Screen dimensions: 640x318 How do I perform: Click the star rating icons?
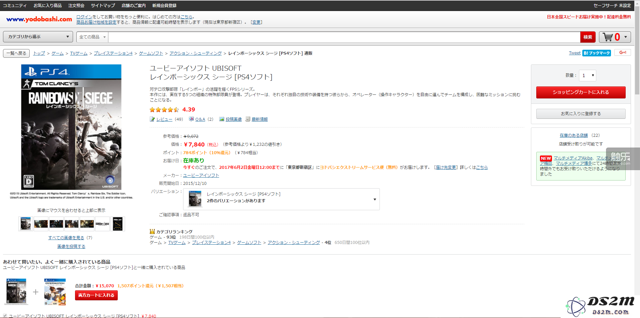164,110
